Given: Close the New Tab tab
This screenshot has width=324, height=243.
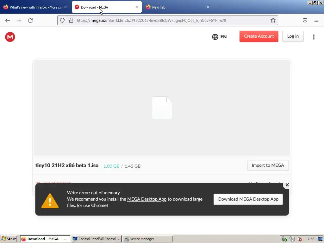Looking at the screenshot, I should (x=208, y=7).
